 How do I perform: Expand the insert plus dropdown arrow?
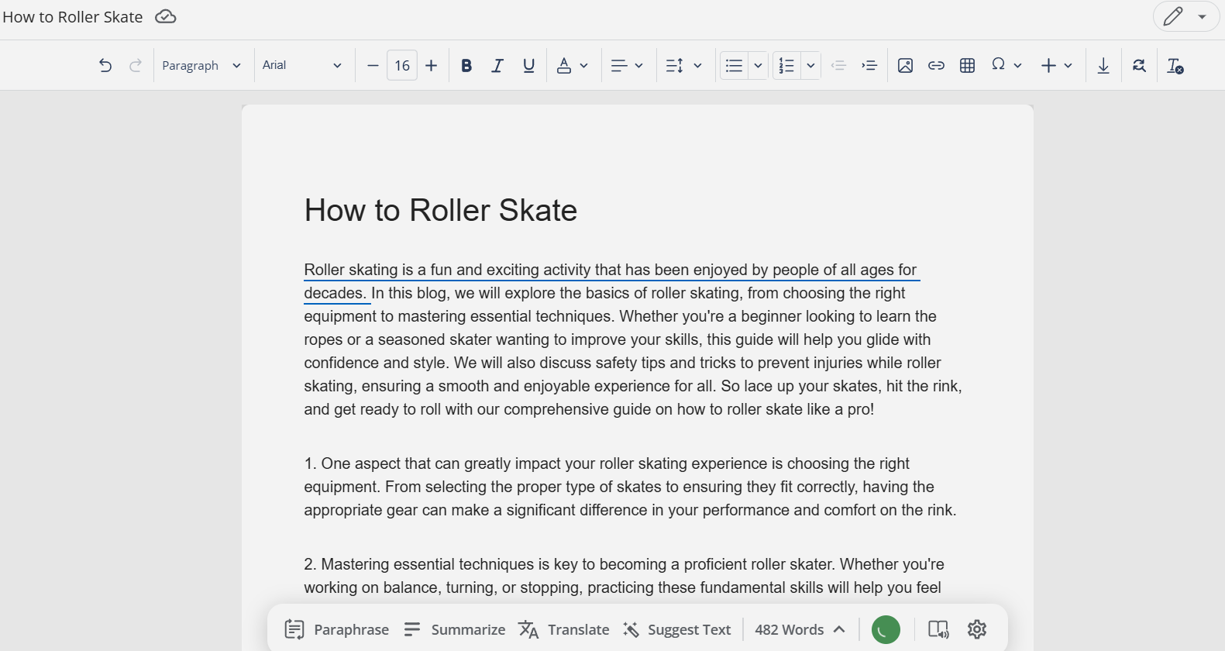[x=1068, y=66]
